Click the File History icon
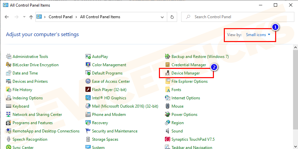 point(9,89)
